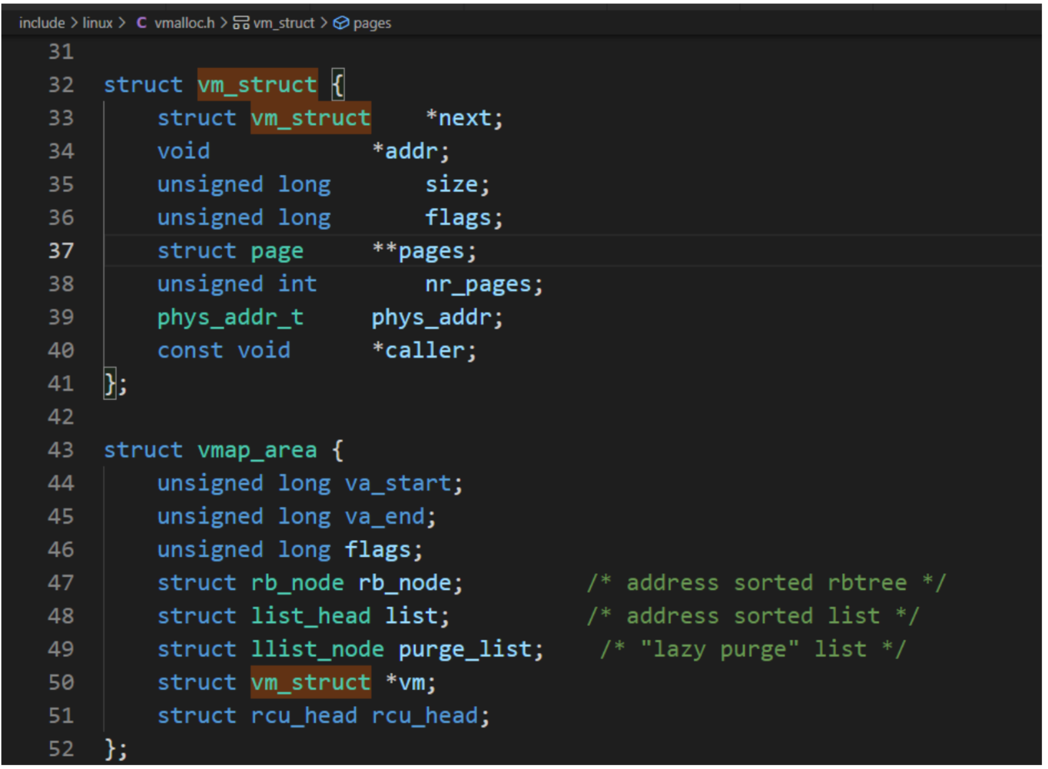Click the chevron after the include breadcrumb

[x=74, y=23]
